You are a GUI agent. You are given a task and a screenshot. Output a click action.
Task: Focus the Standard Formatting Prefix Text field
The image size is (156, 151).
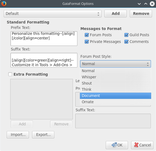pyautogui.click(x=44, y=39)
